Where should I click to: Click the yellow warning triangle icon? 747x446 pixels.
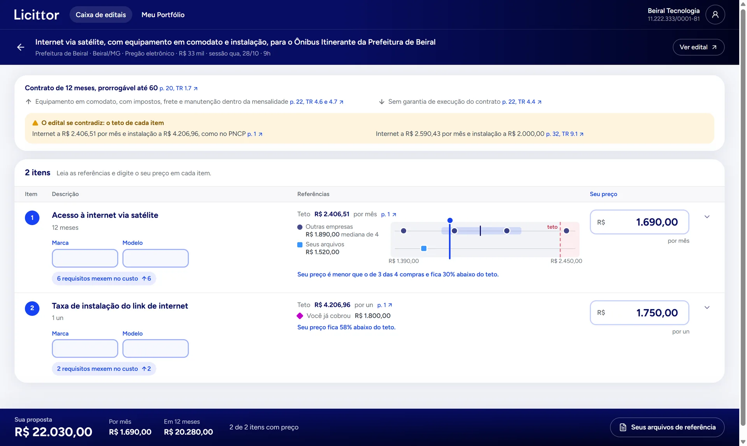pos(35,123)
